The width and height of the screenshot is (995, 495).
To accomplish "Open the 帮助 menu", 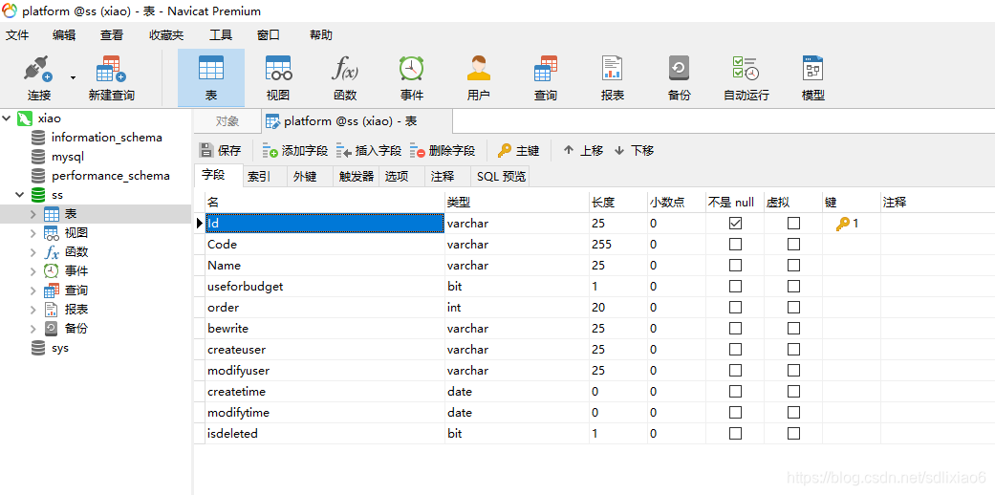I will (x=321, y=35).
